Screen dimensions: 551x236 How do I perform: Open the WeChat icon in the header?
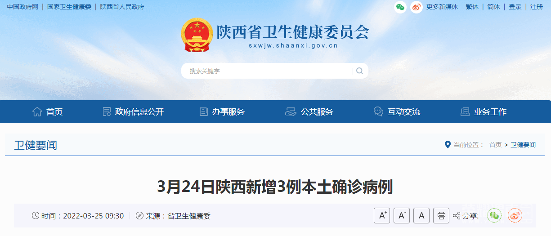[x=400, y=7]
